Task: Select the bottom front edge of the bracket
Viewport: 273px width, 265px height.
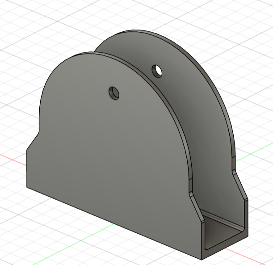Action: [112, 222]
